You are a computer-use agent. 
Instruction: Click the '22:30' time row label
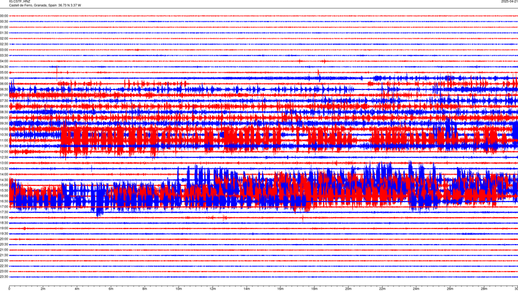(x=4, y=266)
